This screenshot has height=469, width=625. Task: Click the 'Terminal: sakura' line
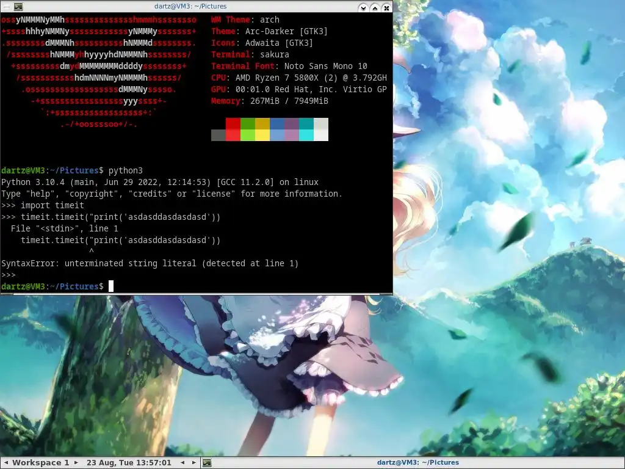(250, 54)
